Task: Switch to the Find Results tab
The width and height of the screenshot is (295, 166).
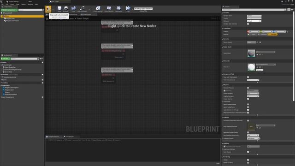Action: [70, 136]
